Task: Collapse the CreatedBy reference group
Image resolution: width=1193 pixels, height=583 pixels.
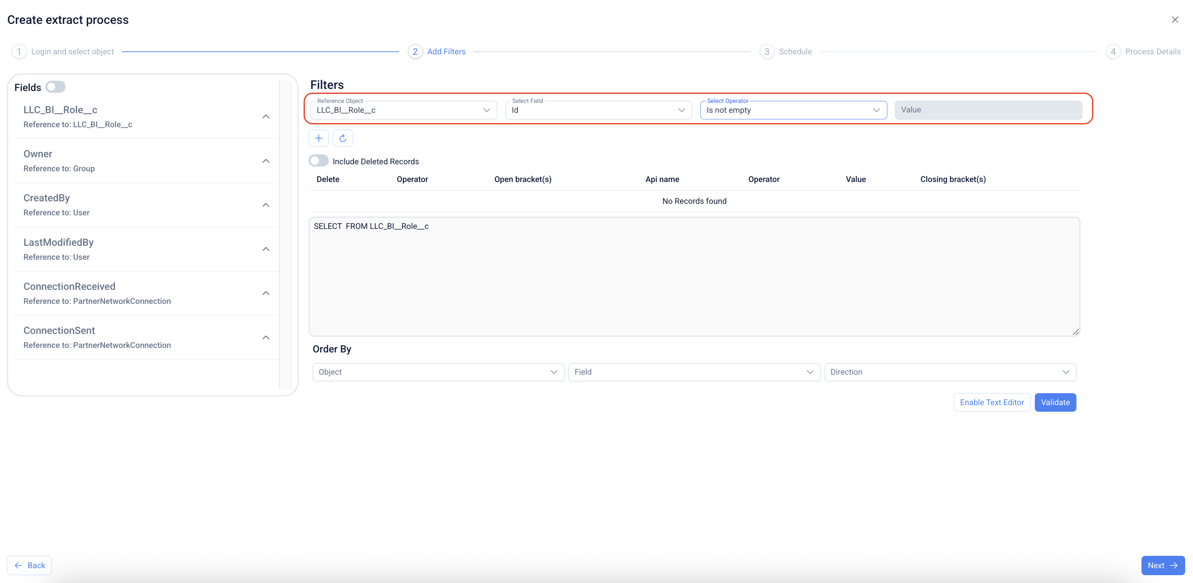Action: tap(266, 205)
